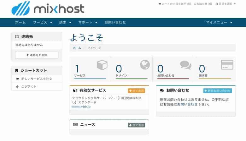Image resolution: width=246 pixels, height=141 pixels.
Task: Click the language selection icon
Action: (x=217, y=4)
